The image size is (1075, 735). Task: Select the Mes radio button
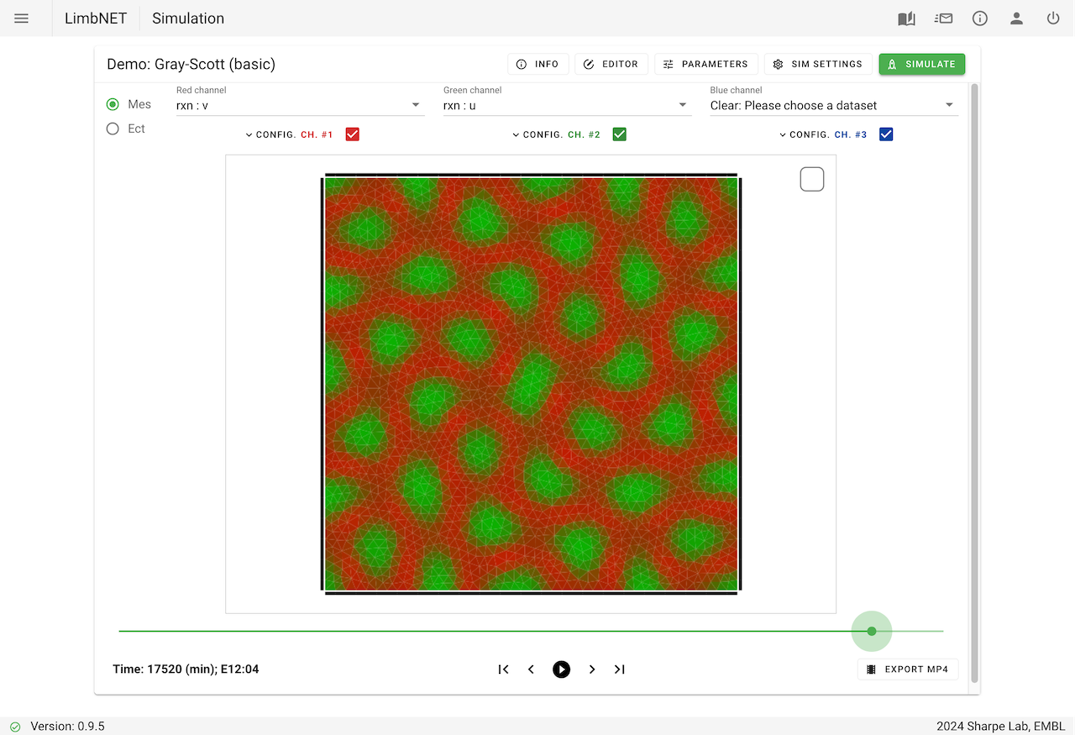pyautogui.click(x=113, y=104)
